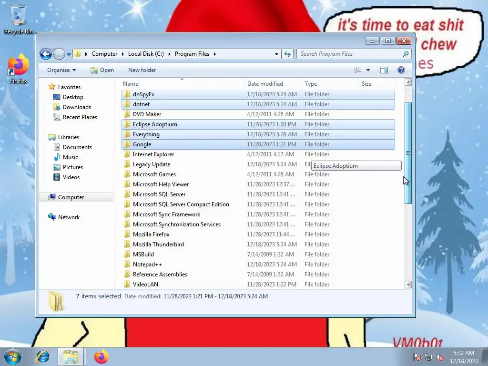The width and height of the screenshot is (488, 366).
Task: Select Reference Assemblies folder name
Action: click(160, 274)
